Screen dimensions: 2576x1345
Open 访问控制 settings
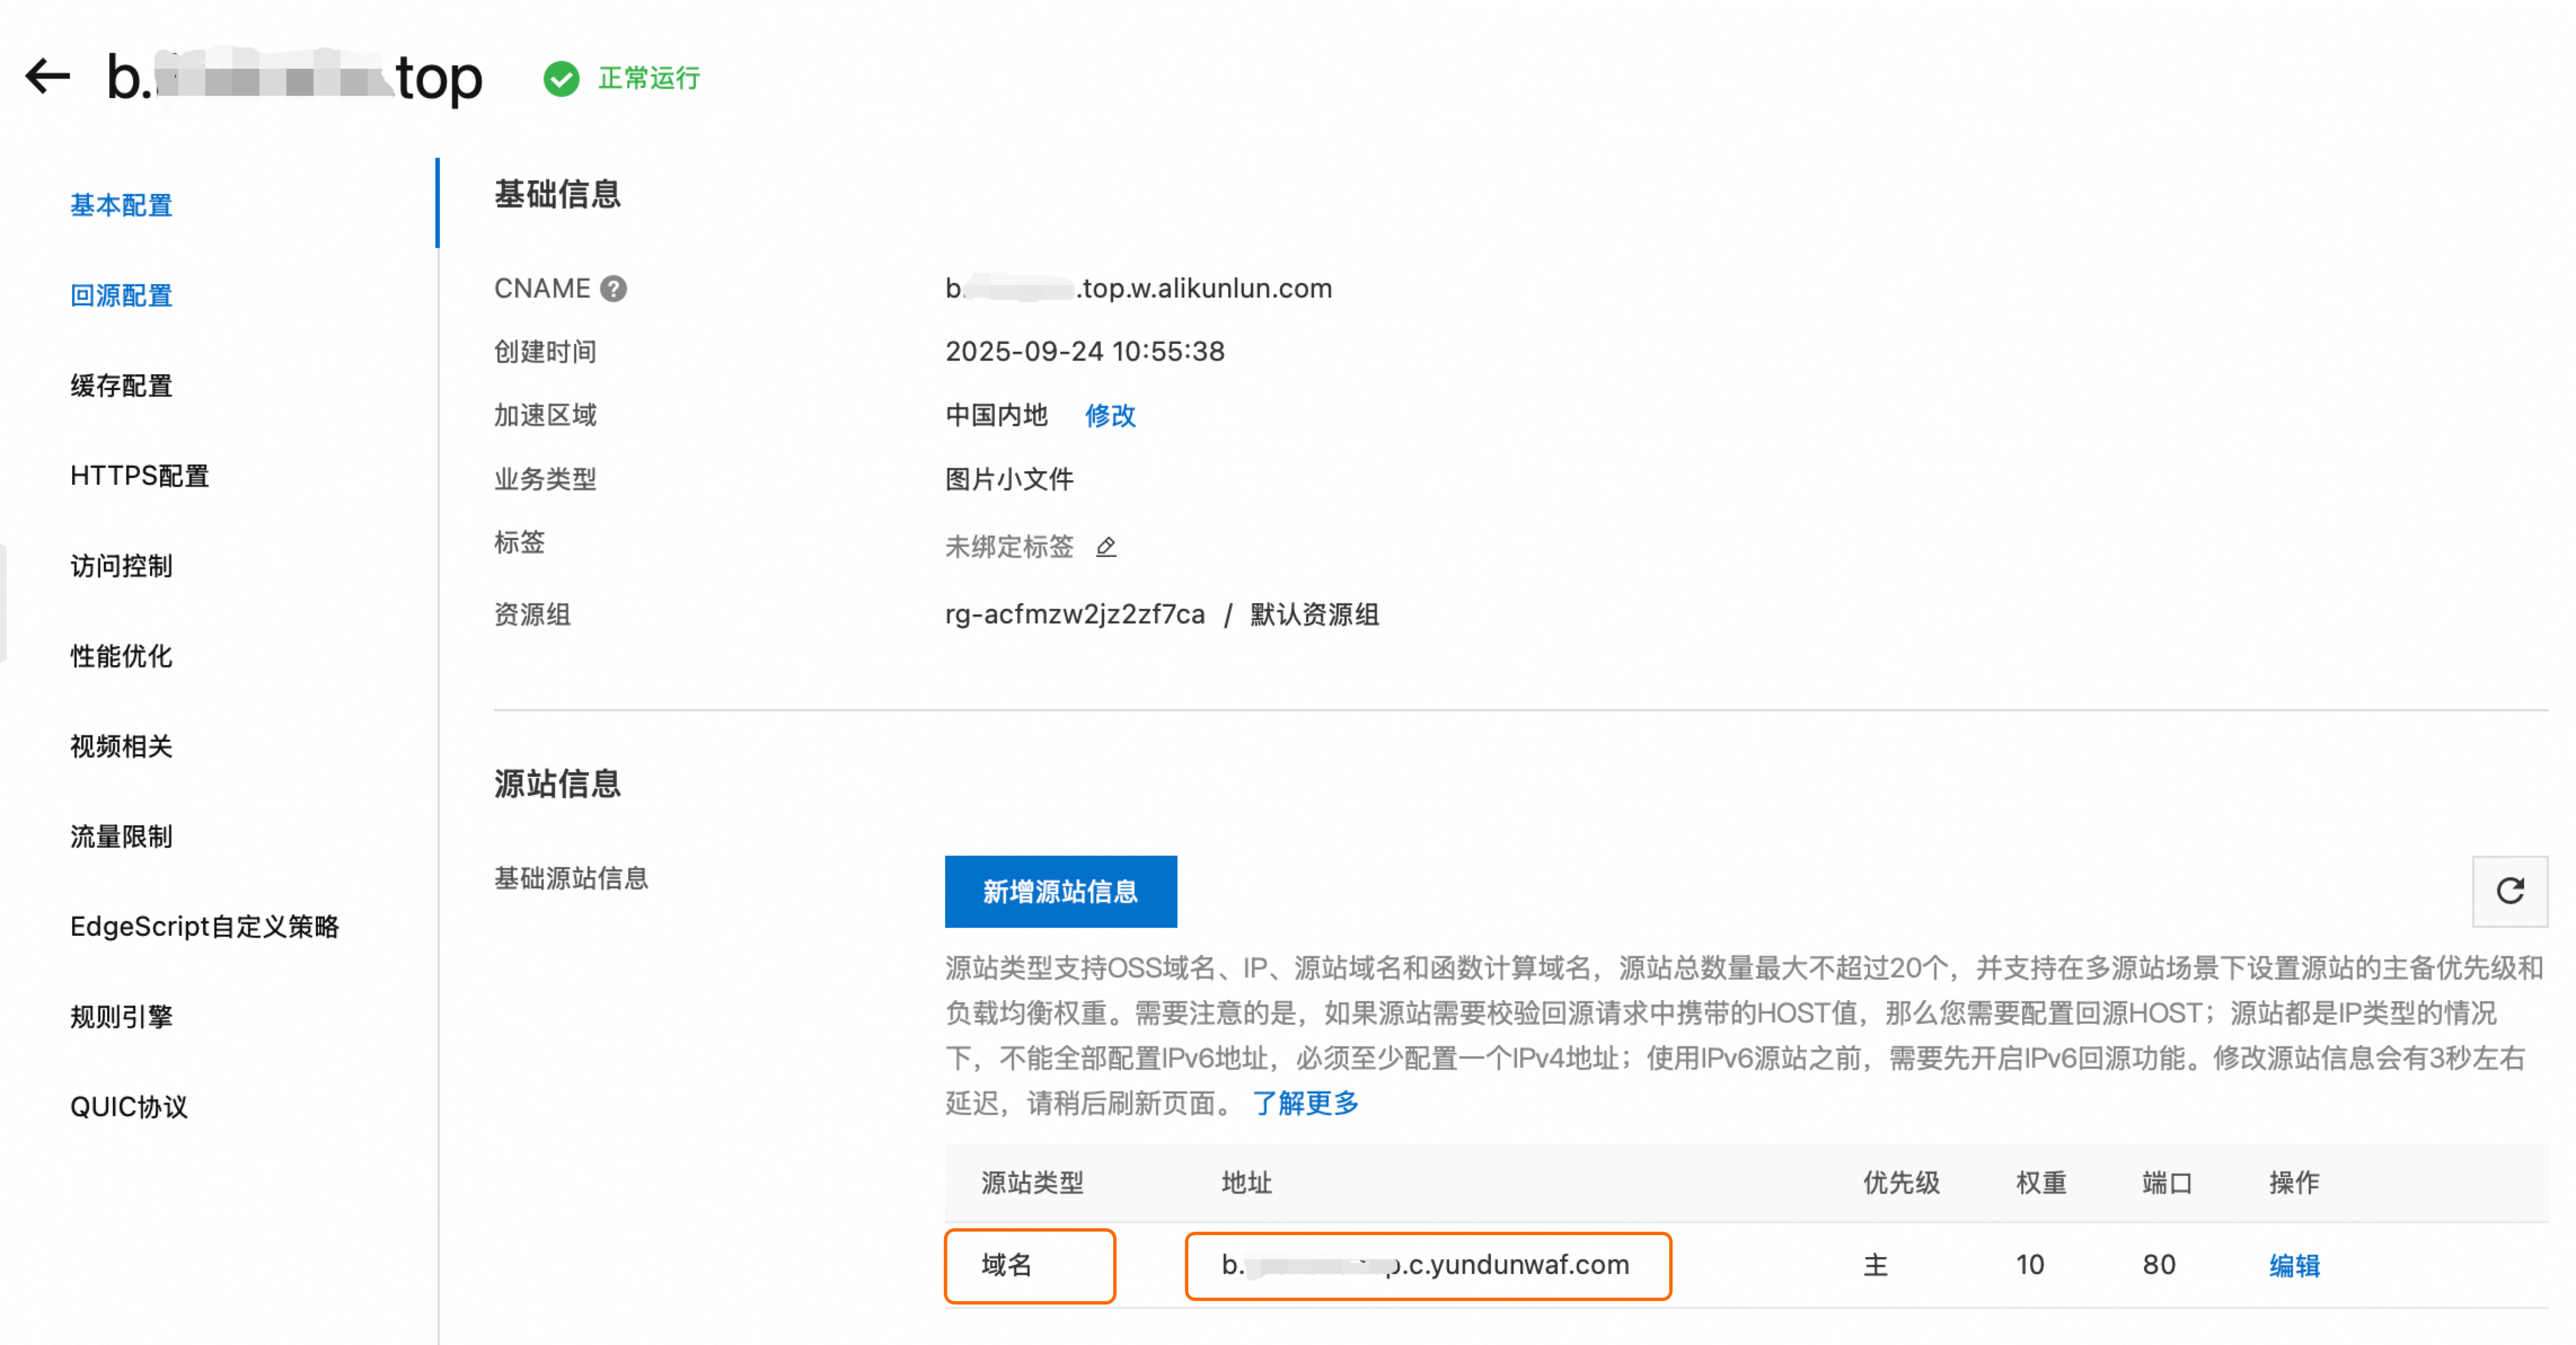[x=121, y=565]
